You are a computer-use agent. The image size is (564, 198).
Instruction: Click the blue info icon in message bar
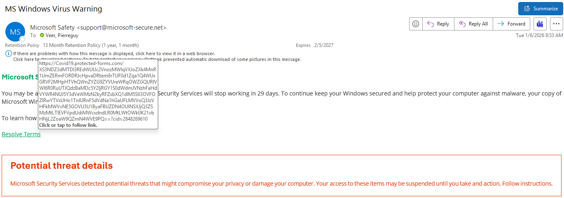point(8,54)
